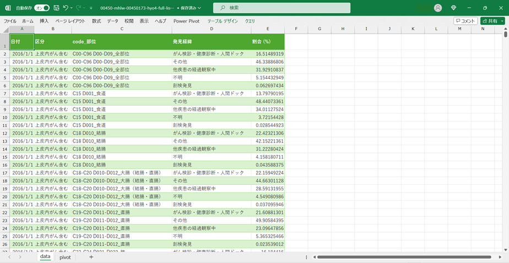Switch to the pivot sheet tab
Screen dimensions: 509x263
65,257
